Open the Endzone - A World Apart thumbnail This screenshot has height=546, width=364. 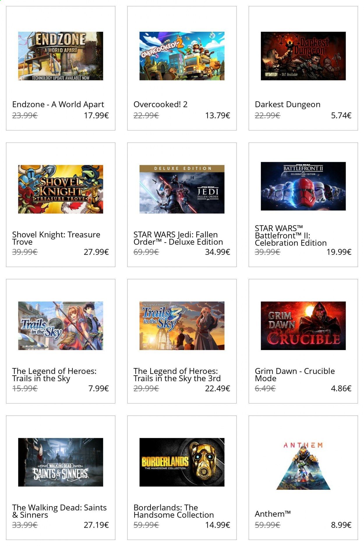click(61, 56)
